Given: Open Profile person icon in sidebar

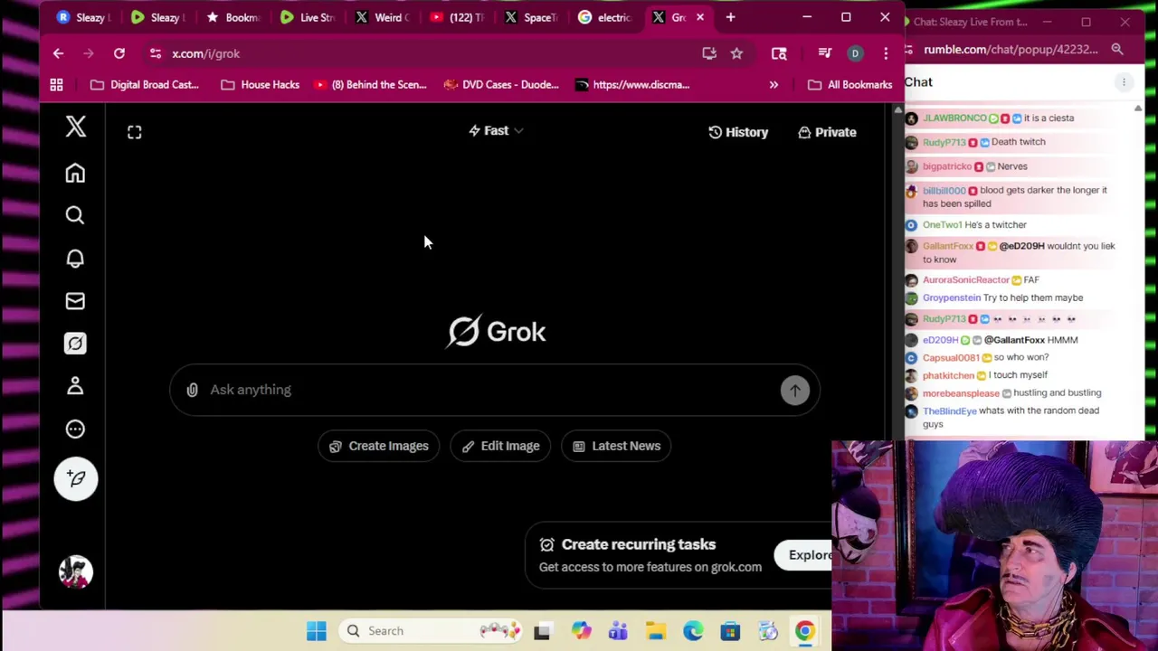Looking at the screenshot, I should click(x=75, y=386).
